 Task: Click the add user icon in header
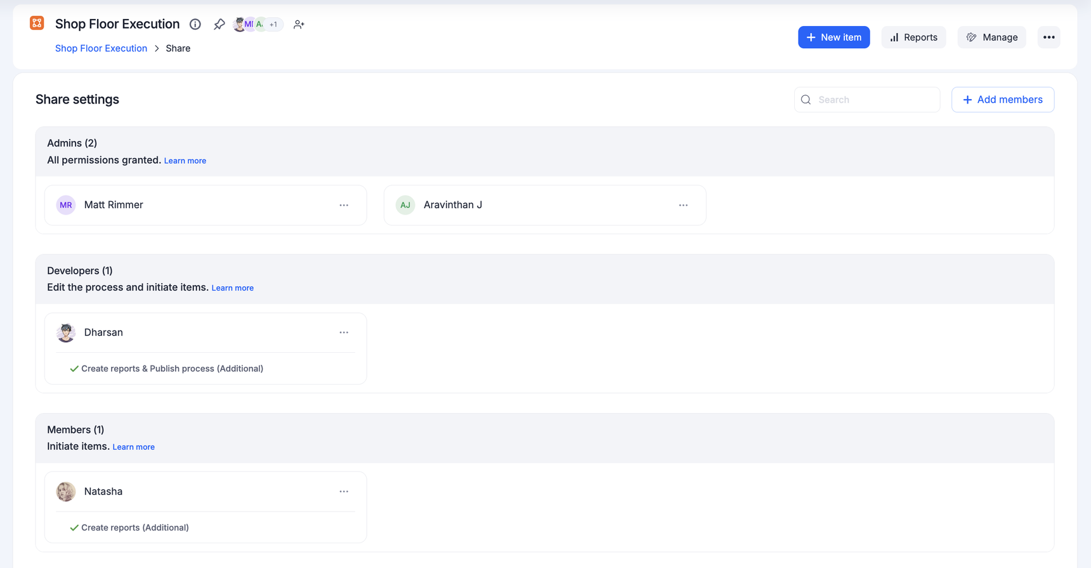pyautogui.click(x=299, y=24)
